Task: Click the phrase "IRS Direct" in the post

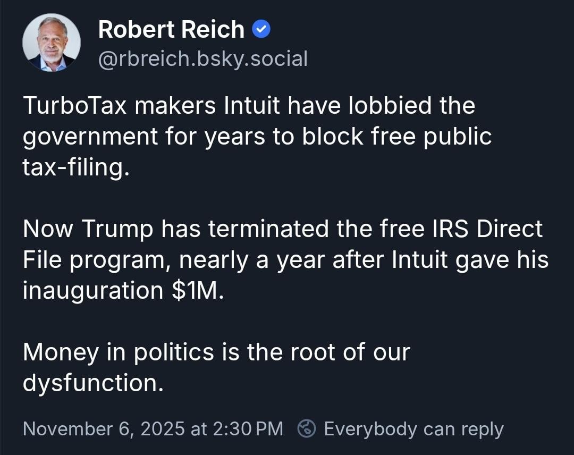Action: 488,229
